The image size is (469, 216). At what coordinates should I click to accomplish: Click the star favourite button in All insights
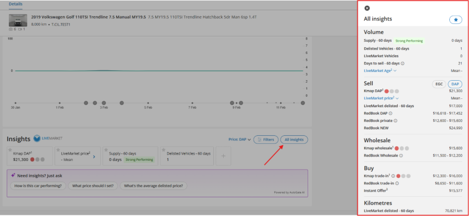pyautogui.click(x=455, y=20)
